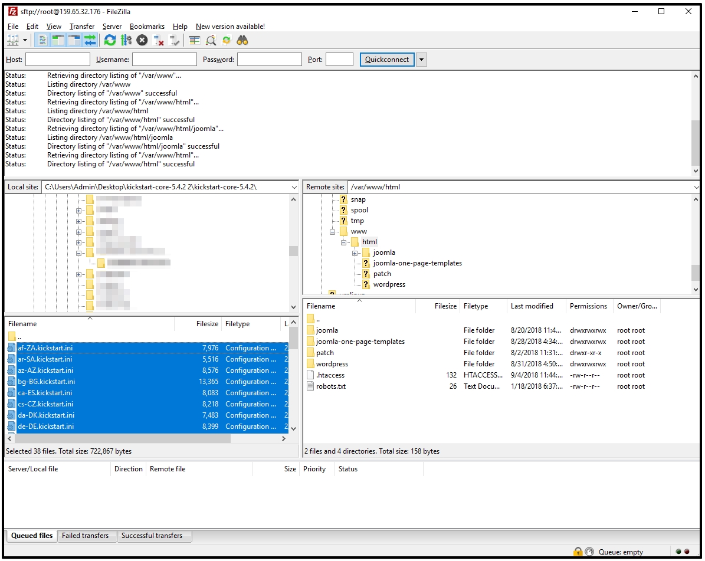The height and width of the screenshot is (561, 705).
Task: Collapse the html folder in remote tree
Action: point(343,242)
